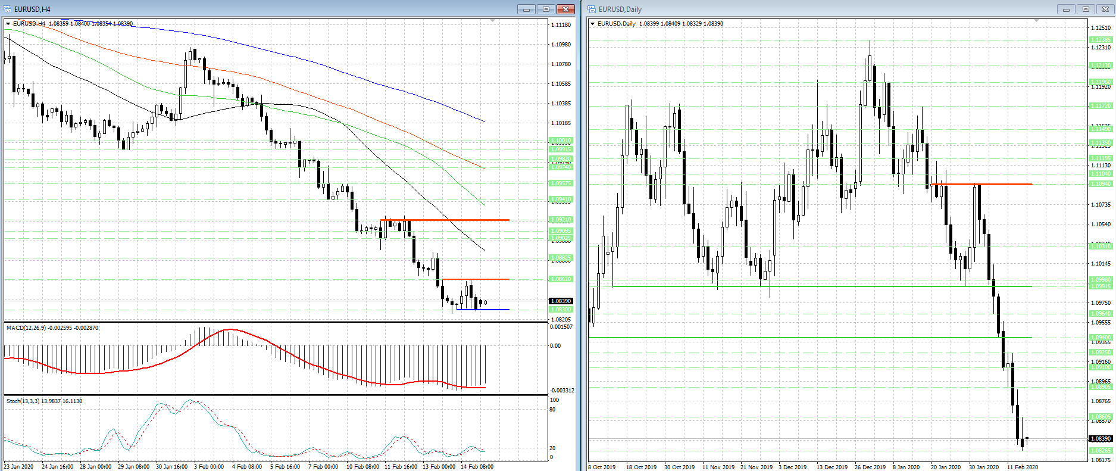Click the 1.09210 level label in H4 chart
This screenshot has height=471, width=1116.
click(561, 220)
